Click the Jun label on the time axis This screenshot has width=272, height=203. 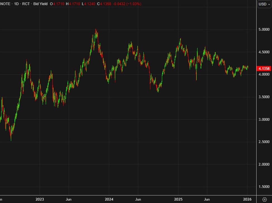click(x=68, y=199)
